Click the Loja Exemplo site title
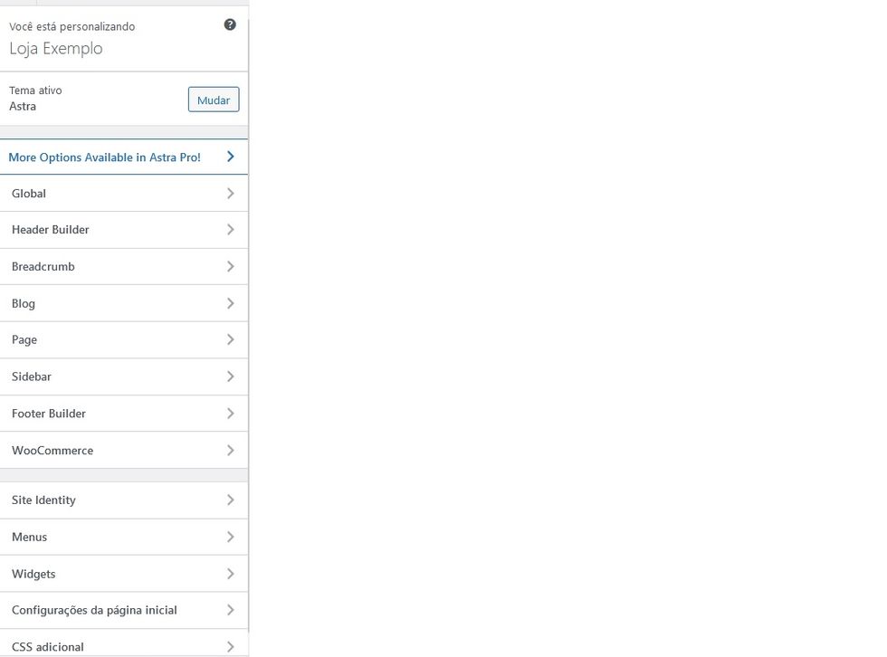Screen dimensions: 887x657 point(56,49)
